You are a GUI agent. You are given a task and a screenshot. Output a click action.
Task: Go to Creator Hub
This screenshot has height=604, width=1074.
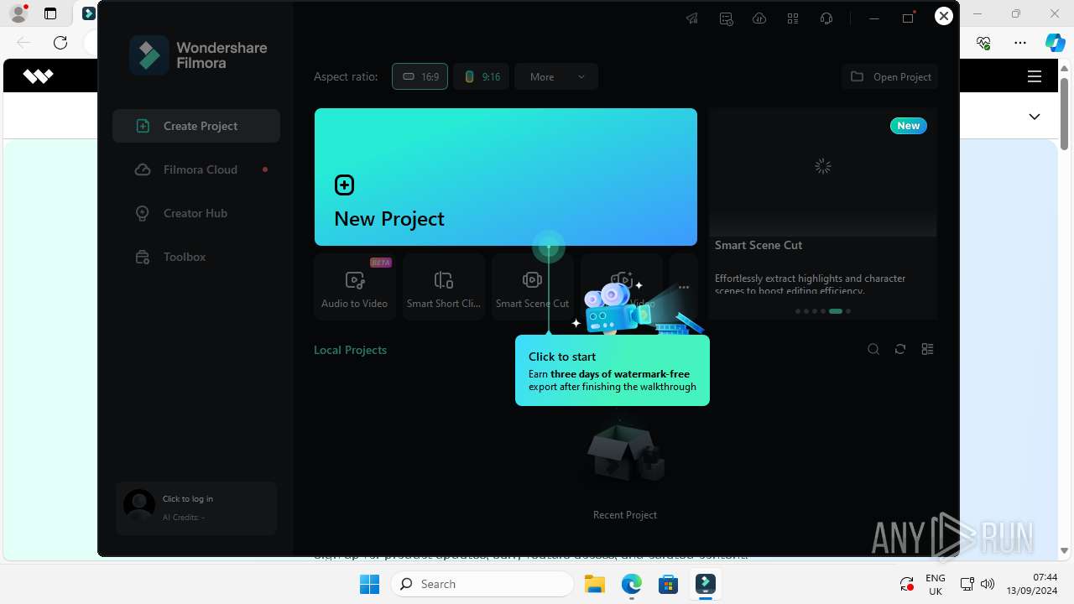[196, 213]
